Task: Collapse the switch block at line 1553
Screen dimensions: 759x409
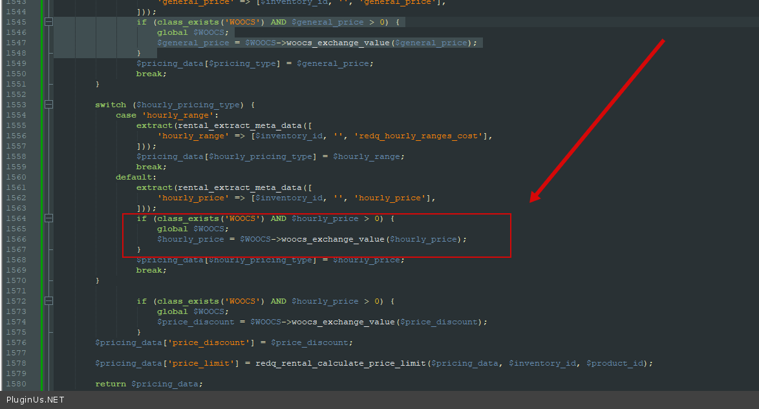Action: pyautogui.click(x=48, y=105)
